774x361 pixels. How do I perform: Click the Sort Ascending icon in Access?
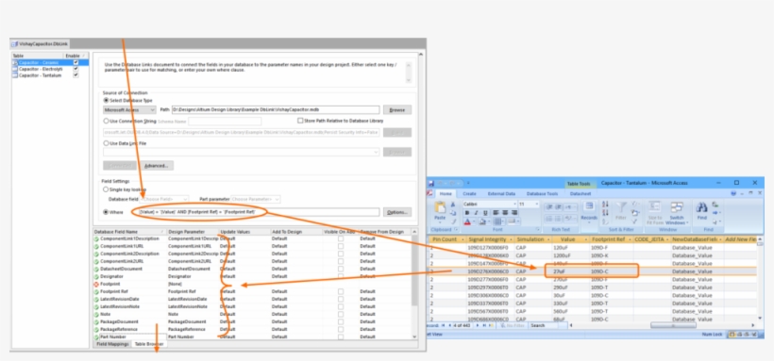tap(606, 205)
